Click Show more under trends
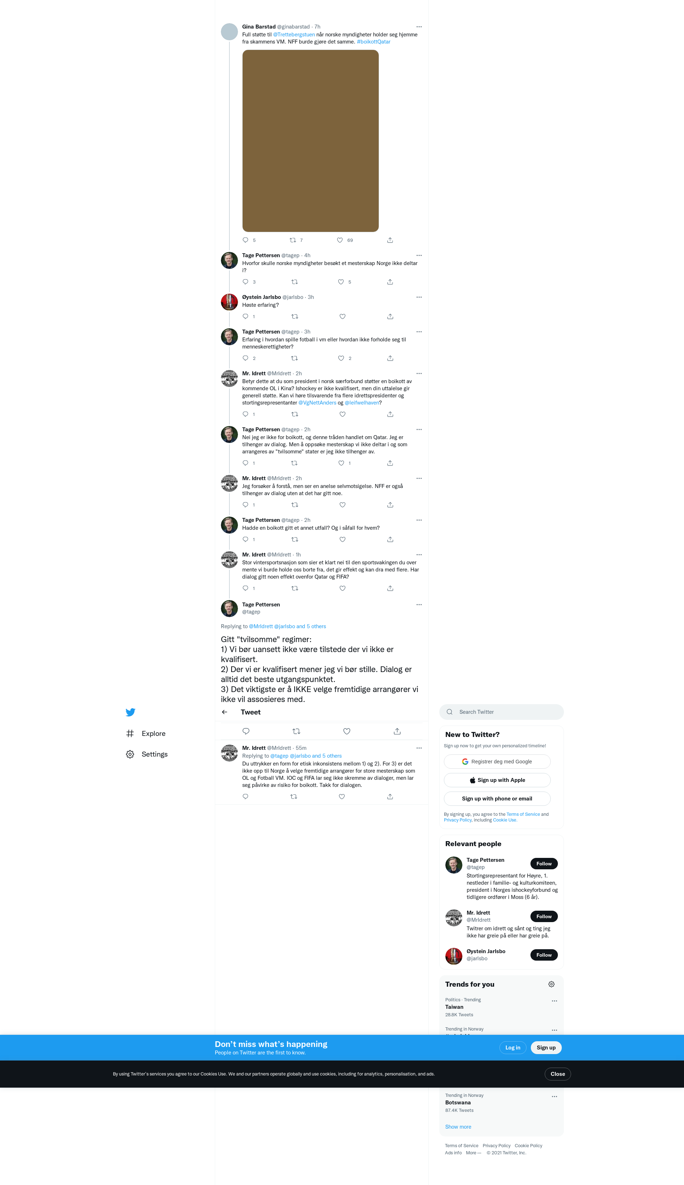This screenshot has width=684, height=1185. click(458, 1127)
